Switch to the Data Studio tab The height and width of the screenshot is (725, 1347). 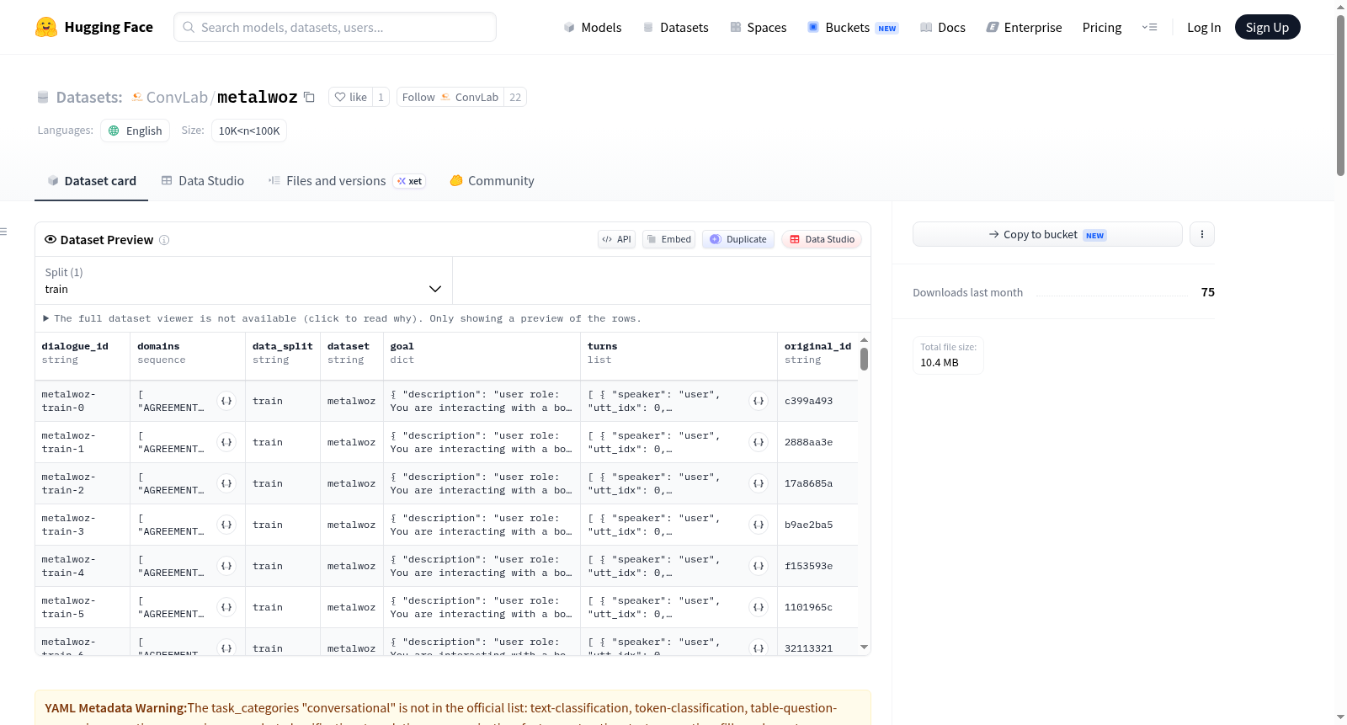203,181
